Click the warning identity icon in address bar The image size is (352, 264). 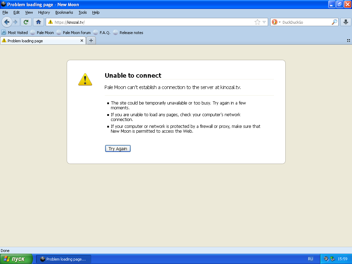[x=51, y=22]
